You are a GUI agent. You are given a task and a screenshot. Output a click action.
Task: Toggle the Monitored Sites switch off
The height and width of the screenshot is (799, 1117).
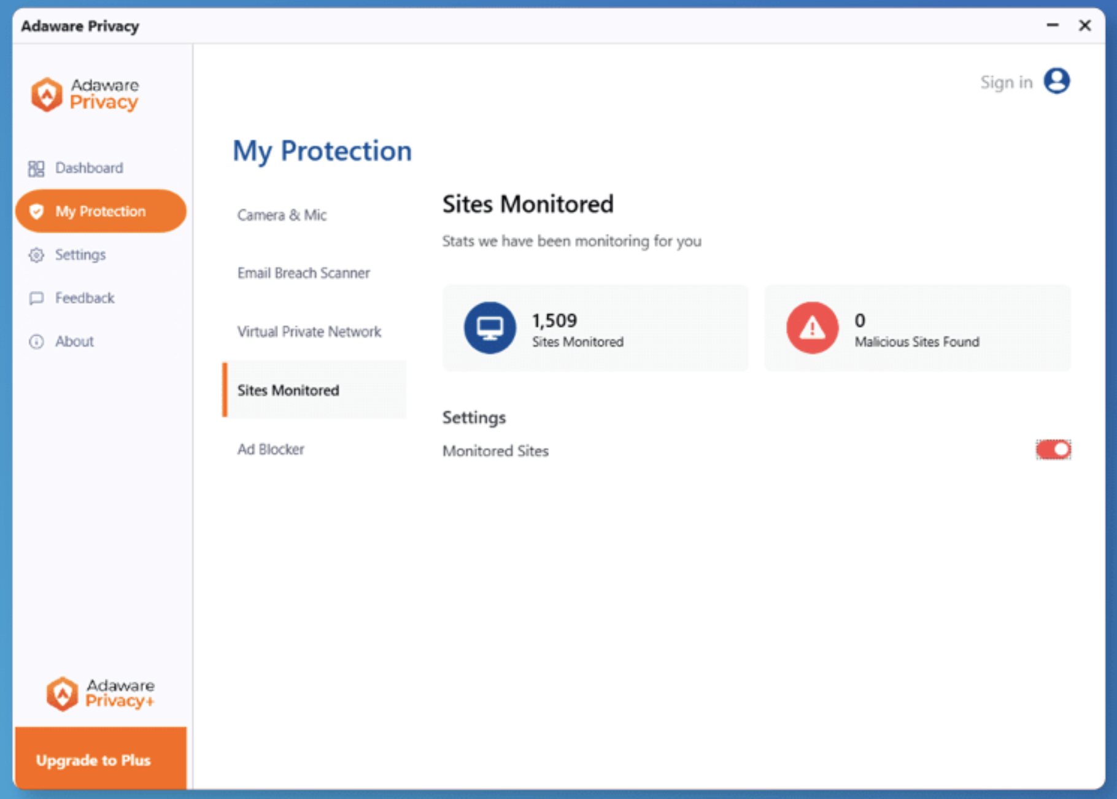point(1053,450)
